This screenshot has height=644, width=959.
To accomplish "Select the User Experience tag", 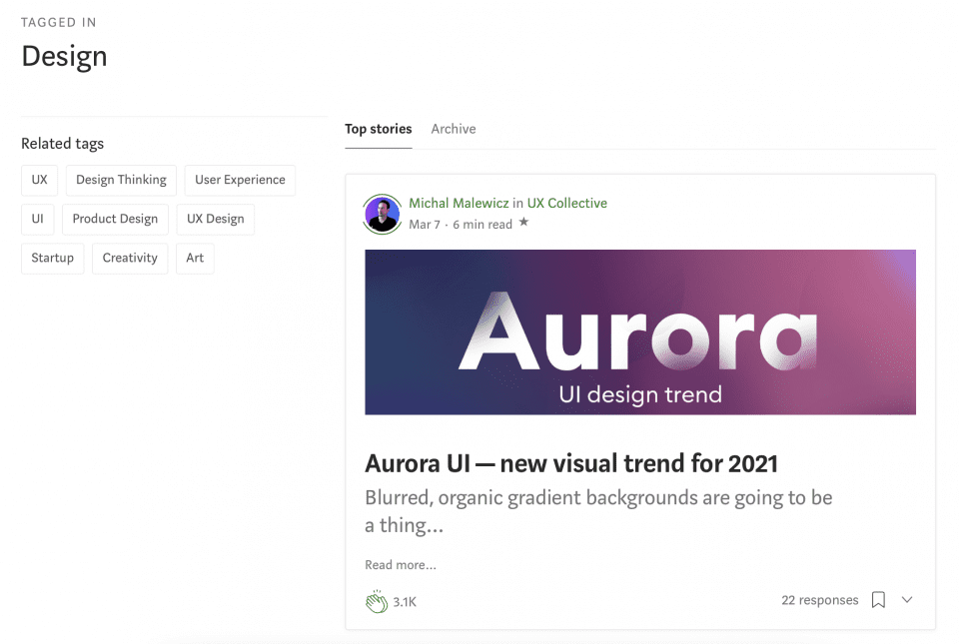I will coord(240,180).
